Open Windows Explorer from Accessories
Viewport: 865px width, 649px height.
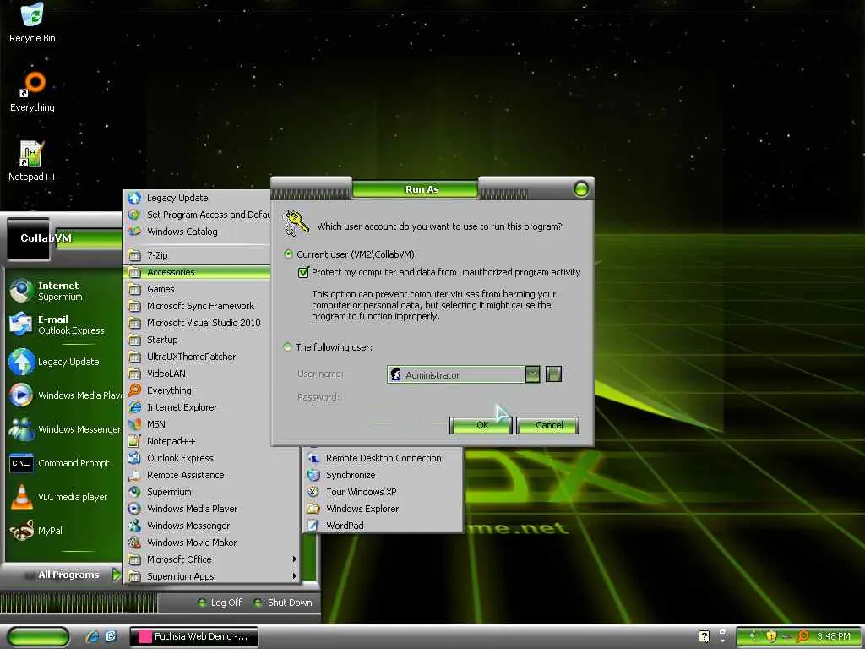[x=384, y=509]
